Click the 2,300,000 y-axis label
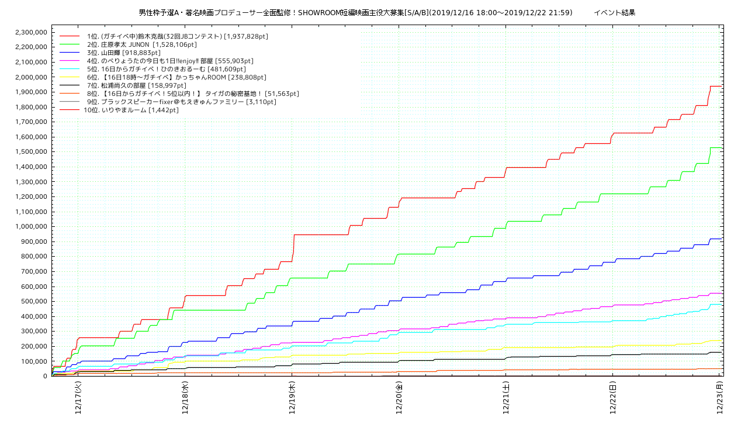The image size is (748, 421). (30, 32)
